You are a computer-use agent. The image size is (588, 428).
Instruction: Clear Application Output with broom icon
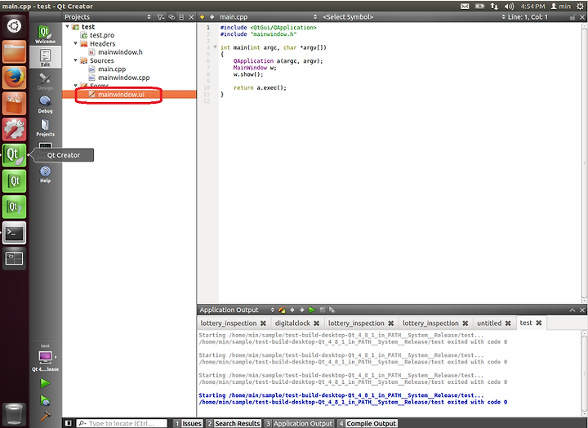point(282,310)
